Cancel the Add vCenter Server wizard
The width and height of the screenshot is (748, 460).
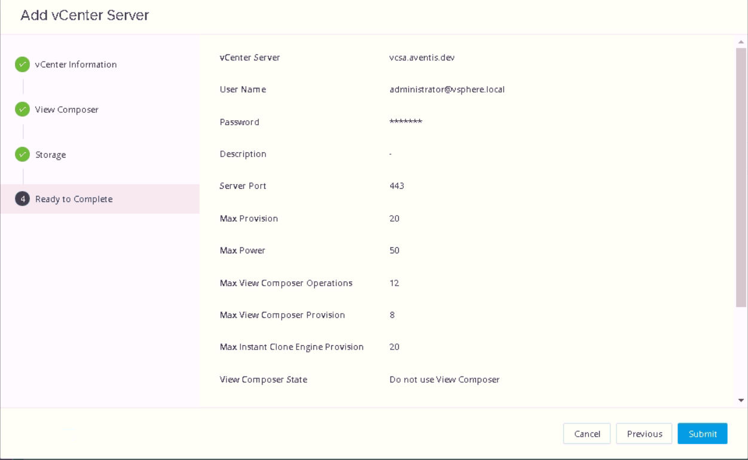(x=587, y=434)
